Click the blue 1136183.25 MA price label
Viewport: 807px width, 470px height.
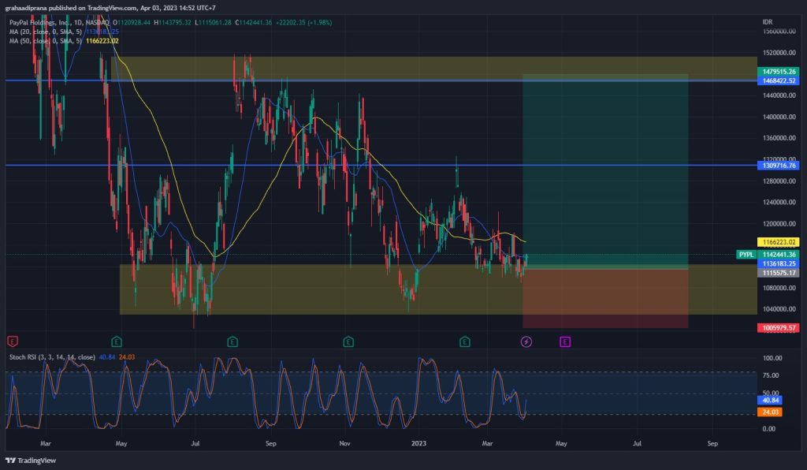(x=778, y=263)
